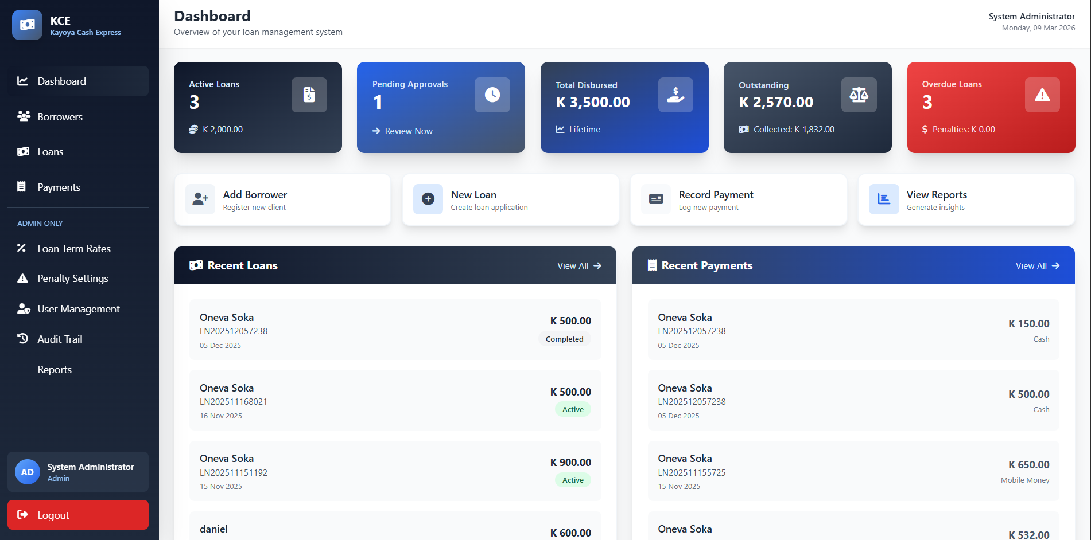Click the add-person icon on Add Borrower card
This screenshot has height=540, width=1091.
coord(199,199)
